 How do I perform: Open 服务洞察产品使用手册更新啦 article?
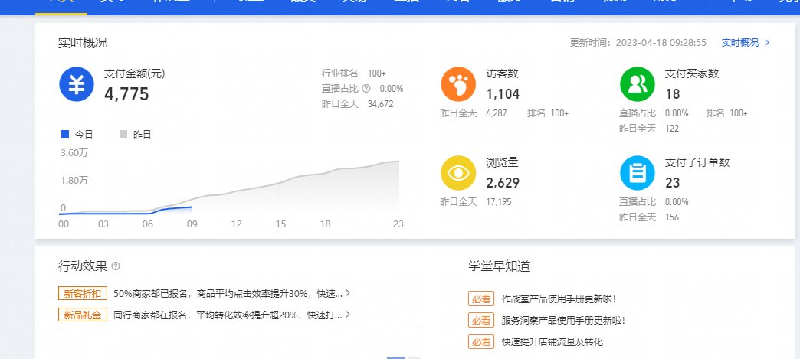(563, 320)
